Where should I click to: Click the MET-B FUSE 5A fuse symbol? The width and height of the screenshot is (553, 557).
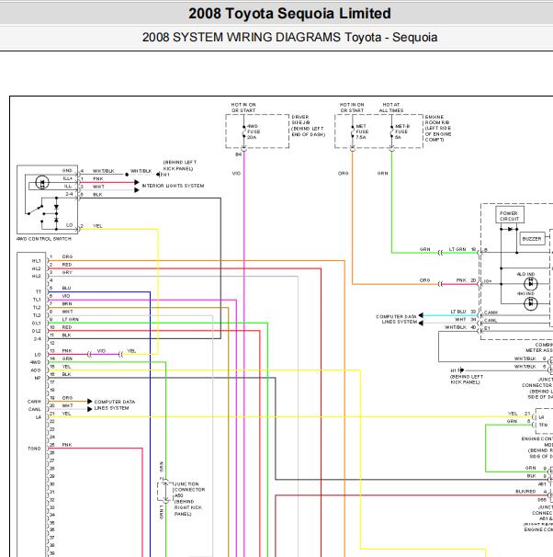click(391, 132)
